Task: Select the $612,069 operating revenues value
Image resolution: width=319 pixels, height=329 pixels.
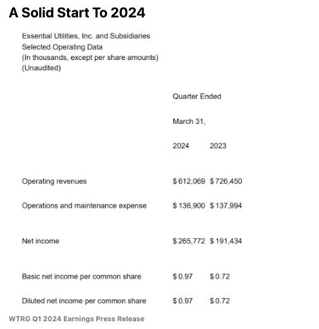Action: [189, 181]
